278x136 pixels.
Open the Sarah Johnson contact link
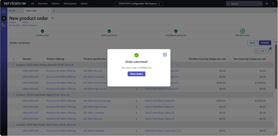(30, 25)
